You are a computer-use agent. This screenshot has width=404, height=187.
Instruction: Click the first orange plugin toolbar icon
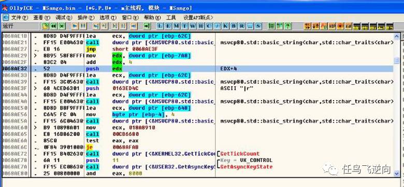[307, 26]
